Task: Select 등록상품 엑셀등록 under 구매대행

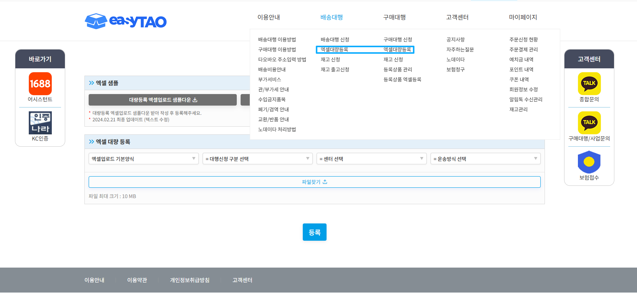Action: 402,79
